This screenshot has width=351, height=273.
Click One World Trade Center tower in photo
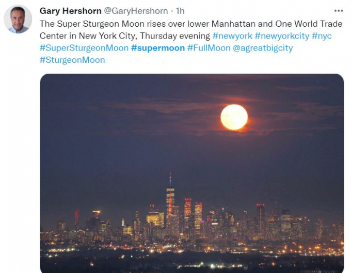(x=170, y=203)
